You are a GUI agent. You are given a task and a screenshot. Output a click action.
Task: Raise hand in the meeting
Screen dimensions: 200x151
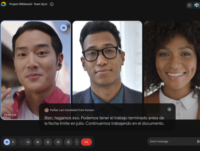[68, 142]
